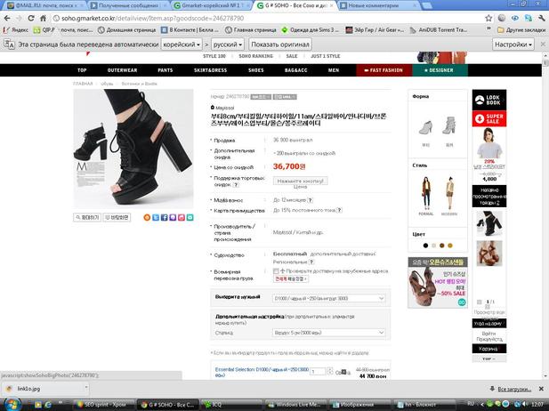Open the additional setting size dropdown
Image resolution: width=549 pixels, height=411 pixels.
coord(328,333)
